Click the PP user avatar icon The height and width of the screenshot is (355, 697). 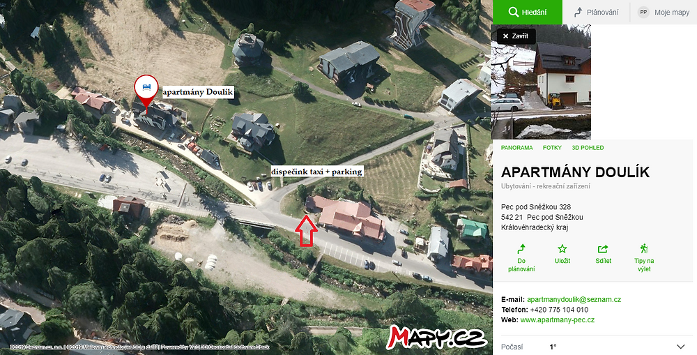click(643, 12)
